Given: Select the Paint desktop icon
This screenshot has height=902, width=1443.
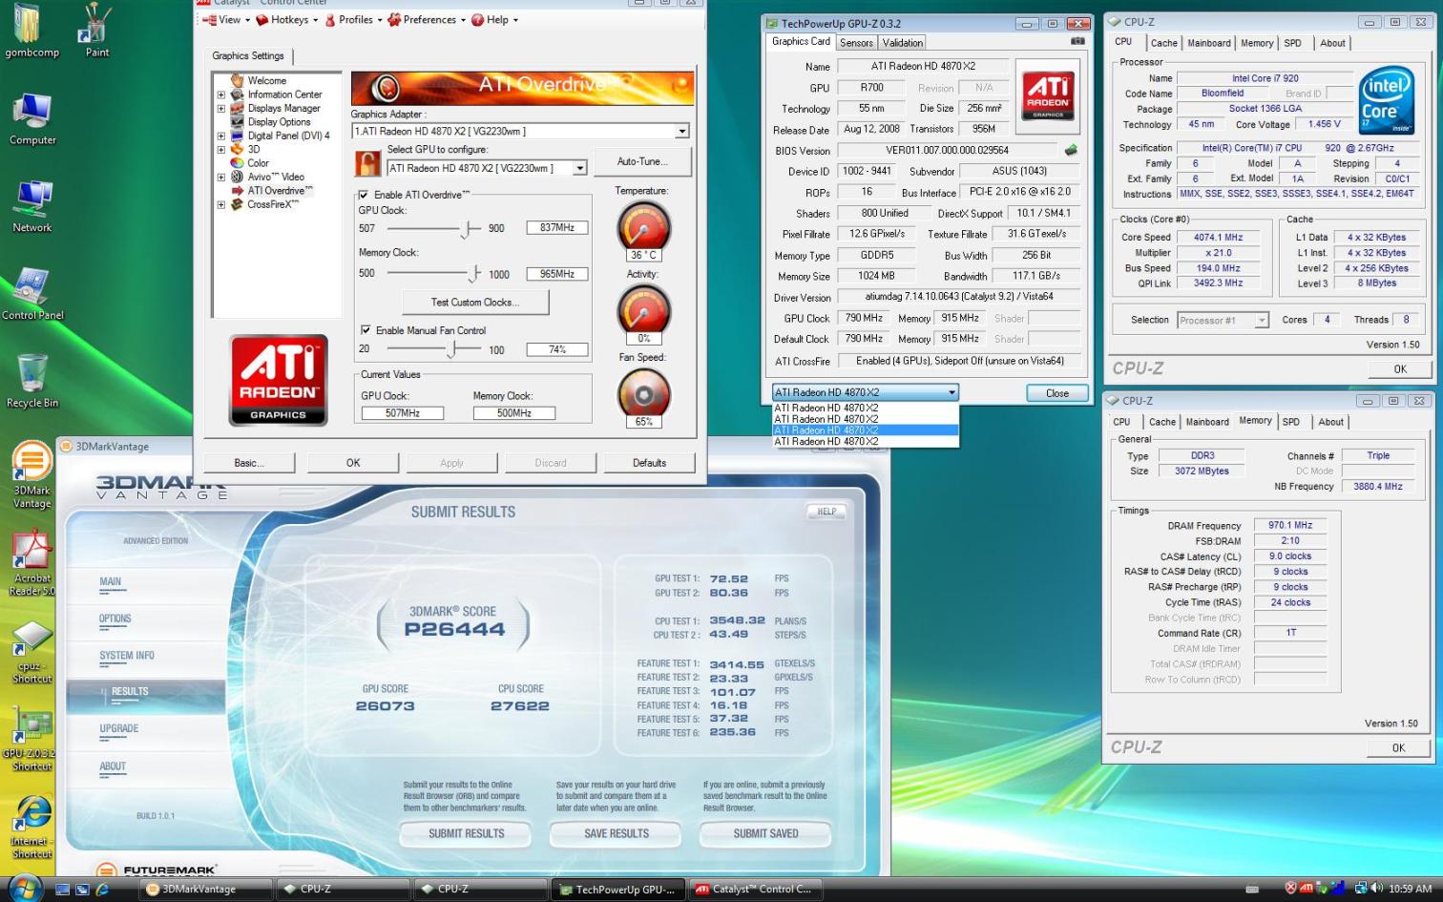Looking at the screenshot, I should tap(96, 31).
